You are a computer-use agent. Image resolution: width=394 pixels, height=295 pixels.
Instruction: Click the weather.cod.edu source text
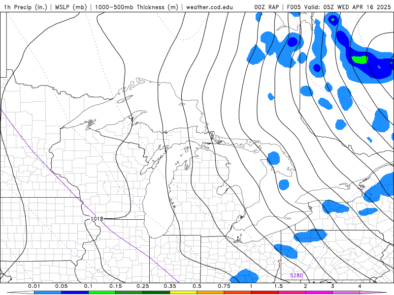click(209, 7)
